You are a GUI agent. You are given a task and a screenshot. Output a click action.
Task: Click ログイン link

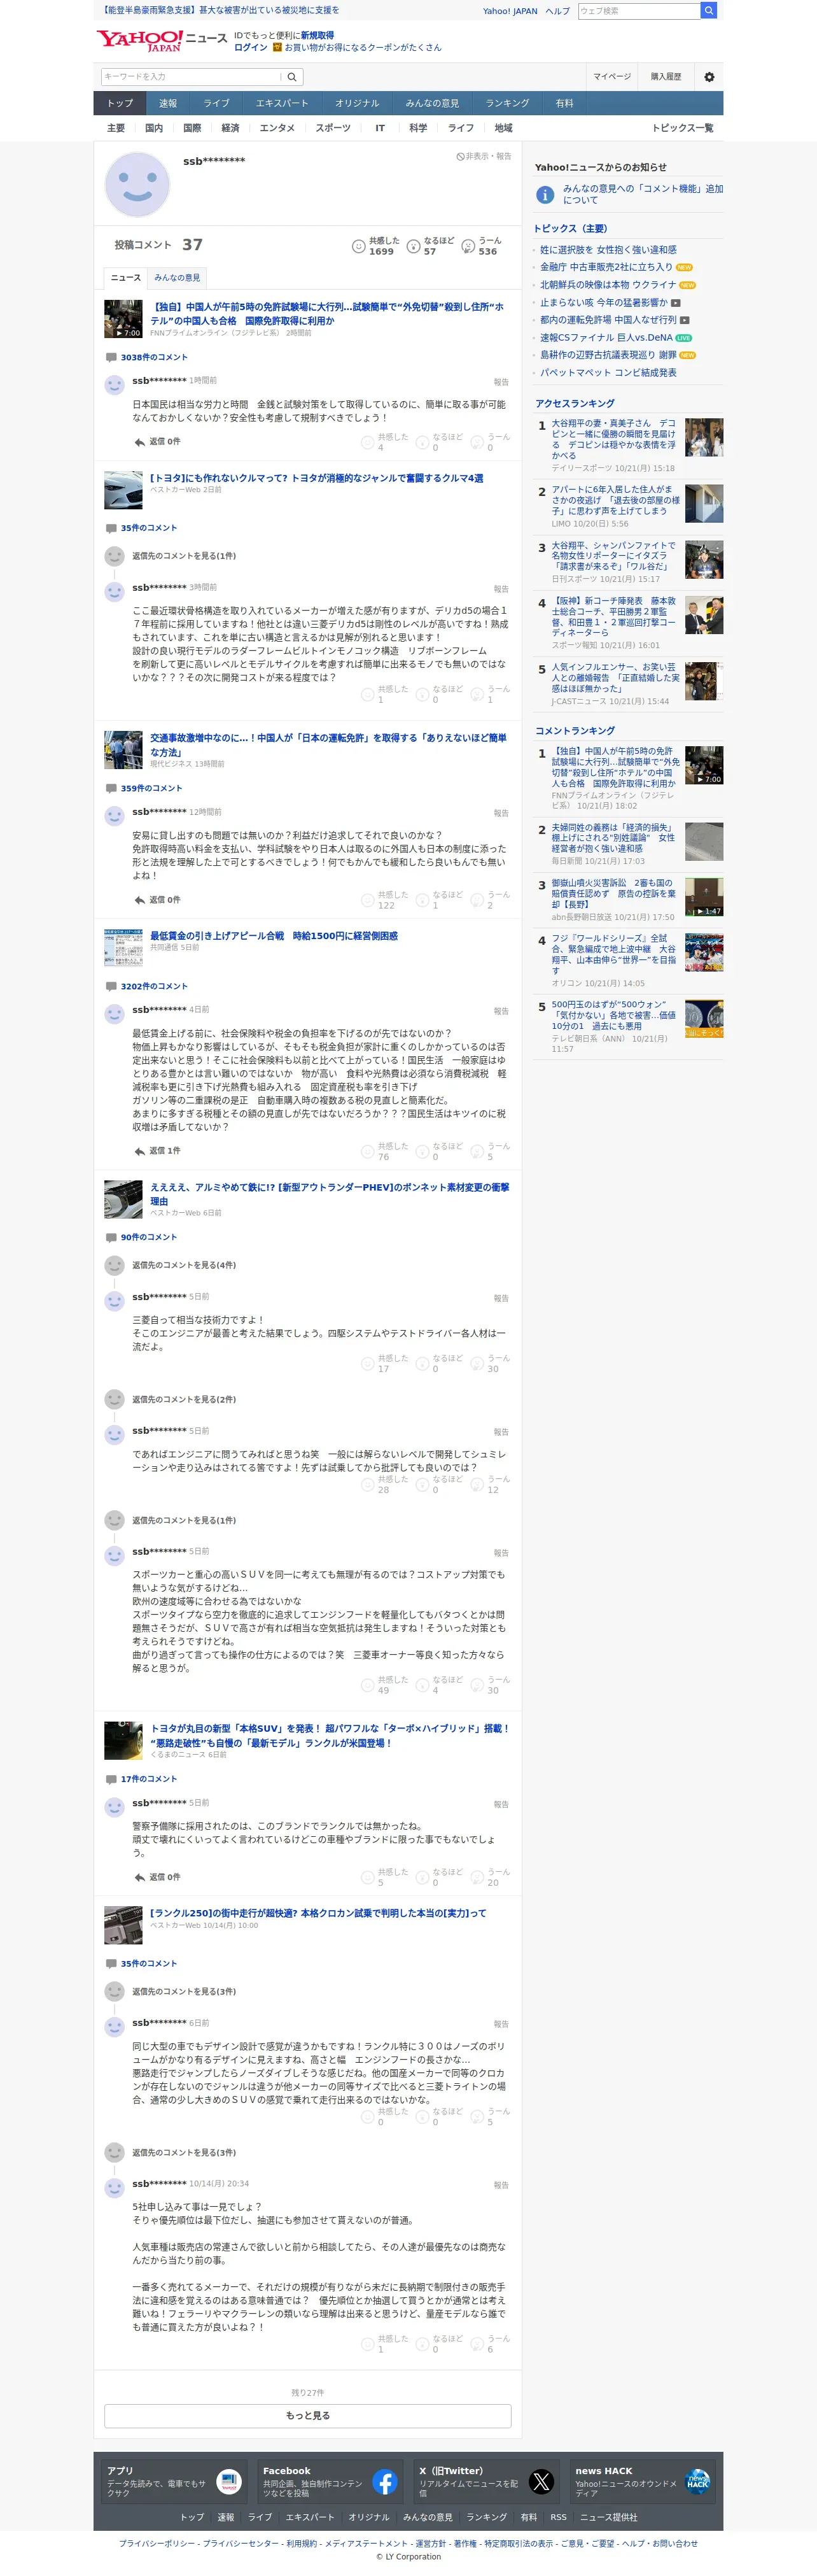point(250,47)
